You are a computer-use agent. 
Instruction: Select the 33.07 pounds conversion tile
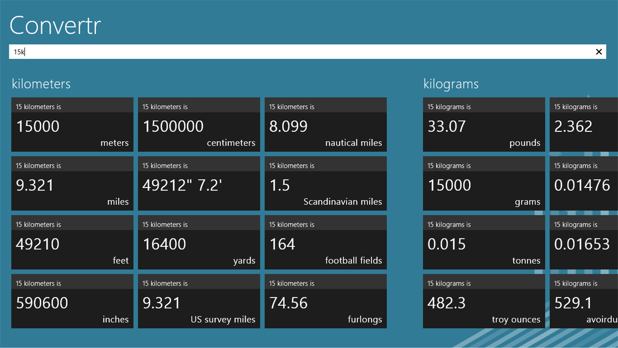[x=484, y=124]
